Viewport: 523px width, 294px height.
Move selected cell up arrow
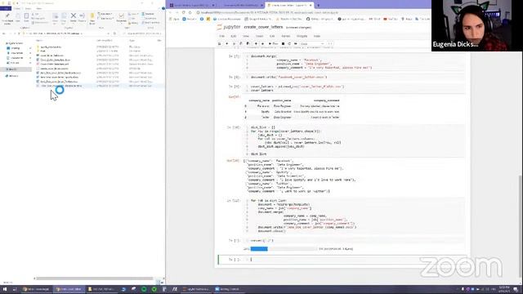(x=256, y=43)
